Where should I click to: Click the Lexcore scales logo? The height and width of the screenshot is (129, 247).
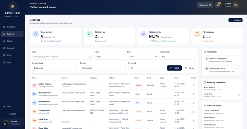pos(13,7)
